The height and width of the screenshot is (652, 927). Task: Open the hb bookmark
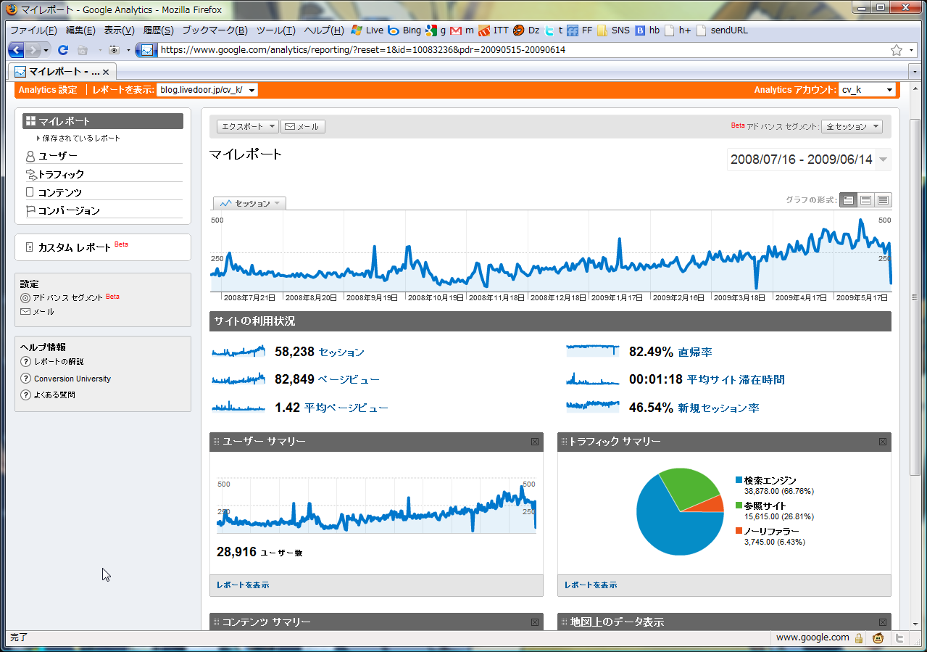pyautogui.click(x=647, y=30)
